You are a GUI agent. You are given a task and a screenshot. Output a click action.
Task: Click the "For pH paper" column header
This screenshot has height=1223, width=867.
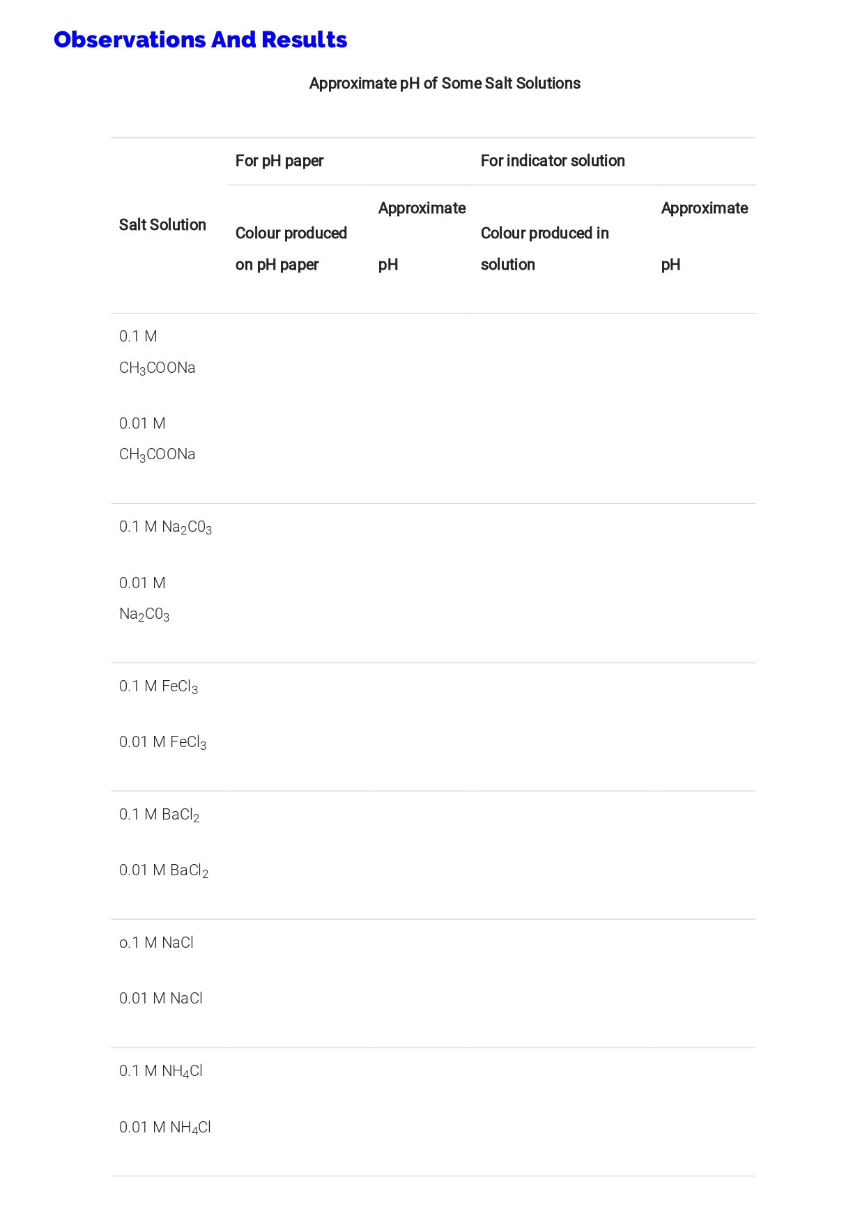[x=279, y=161]
